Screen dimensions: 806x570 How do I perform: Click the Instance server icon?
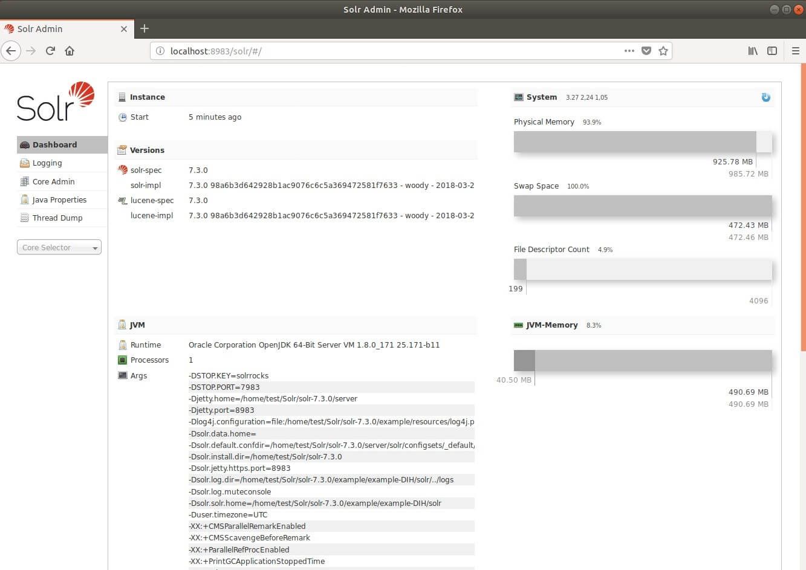coord(122,97)
